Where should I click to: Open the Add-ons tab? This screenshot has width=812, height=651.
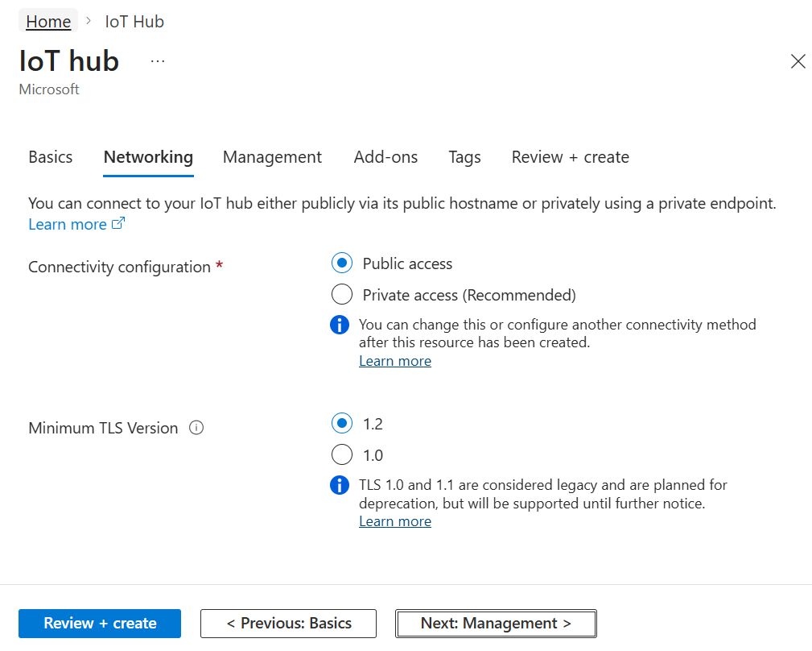pyautogui.click(x=385, y=157)
